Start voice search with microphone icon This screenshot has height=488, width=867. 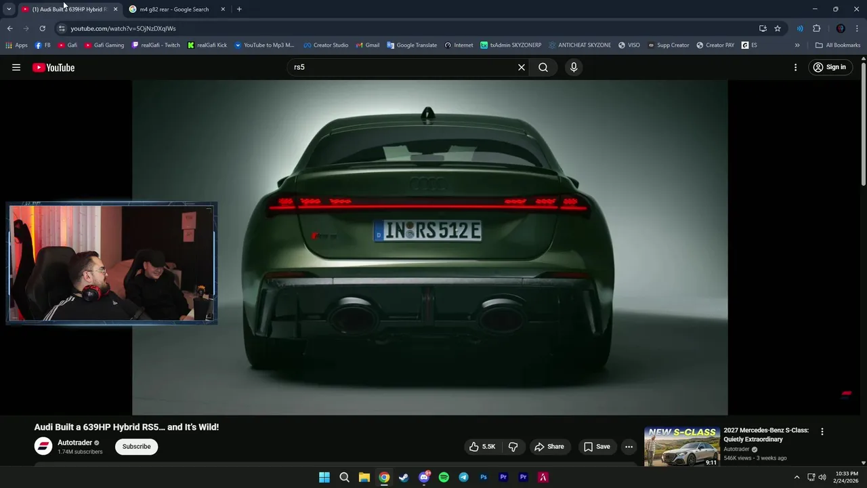click(574, 67)
